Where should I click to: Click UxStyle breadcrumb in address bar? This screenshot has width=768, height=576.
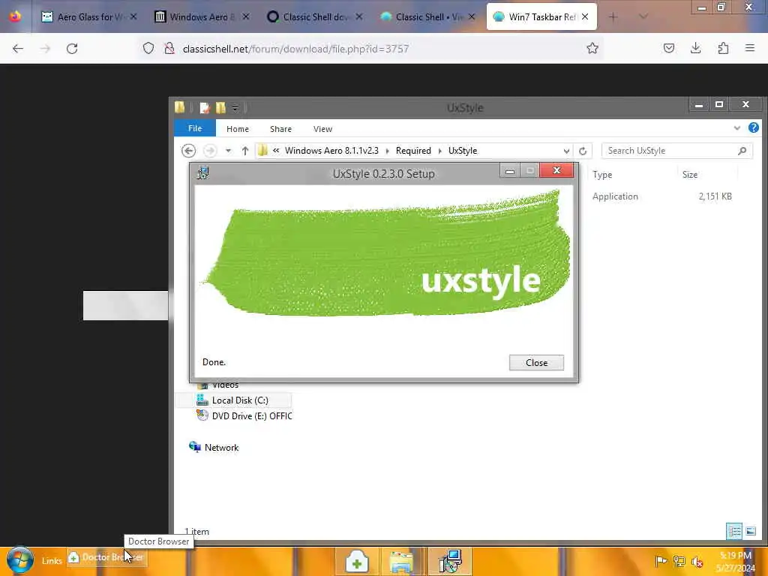[462, 150]
